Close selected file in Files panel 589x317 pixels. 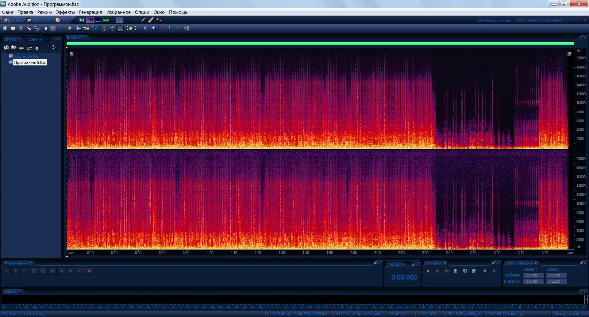(x=14, y=48)
